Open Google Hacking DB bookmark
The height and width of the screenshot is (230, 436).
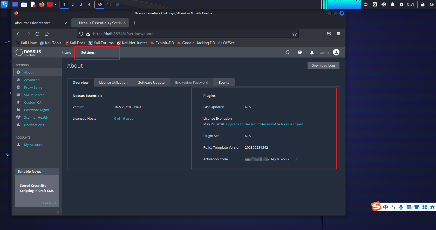196,43
